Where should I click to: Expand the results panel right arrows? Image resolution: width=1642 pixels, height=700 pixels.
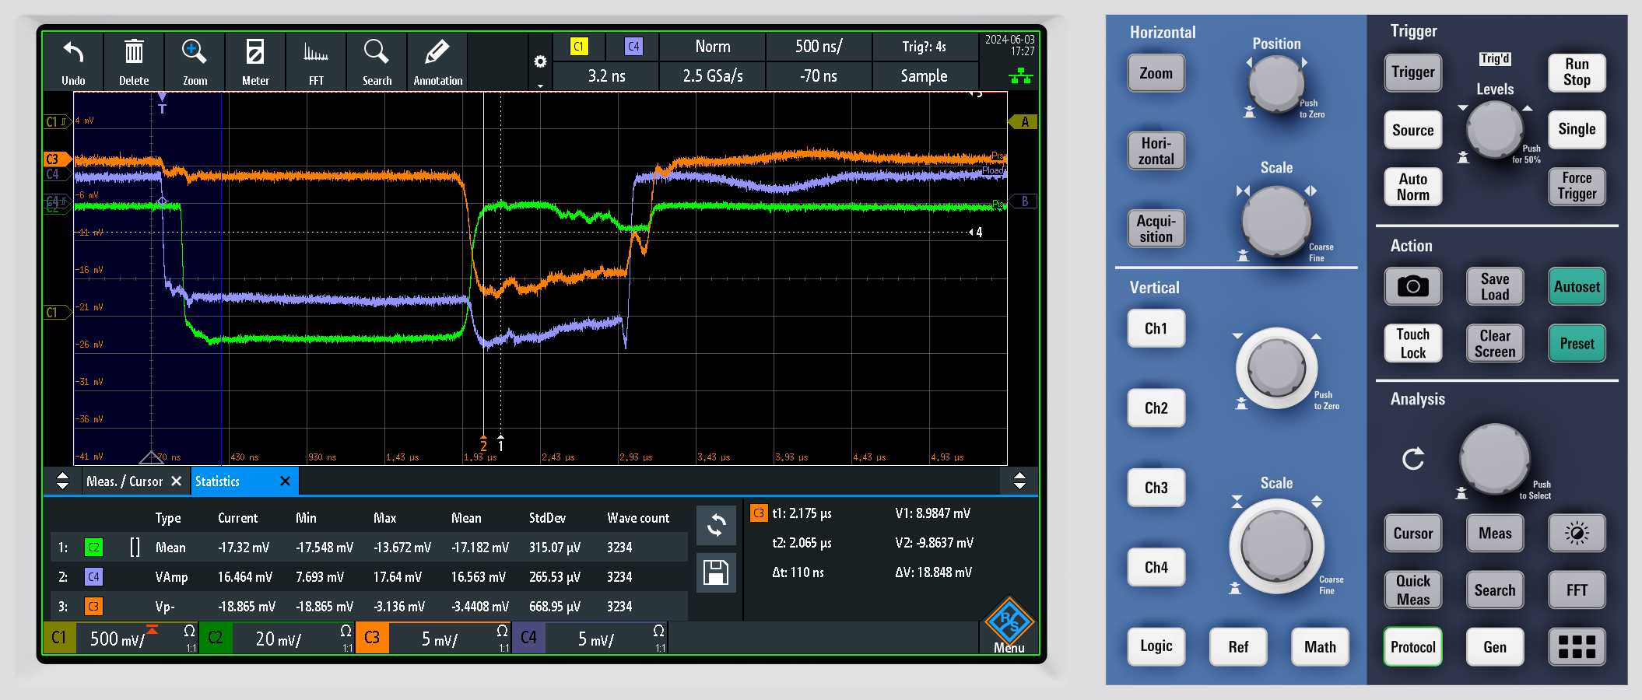click(x=1019, y=481)
